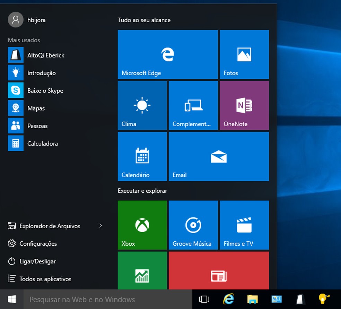The width and height of the screenshot is (341, 309).
Task: Launch AltoQi Eberick from most used
Action: pos(45,55)
